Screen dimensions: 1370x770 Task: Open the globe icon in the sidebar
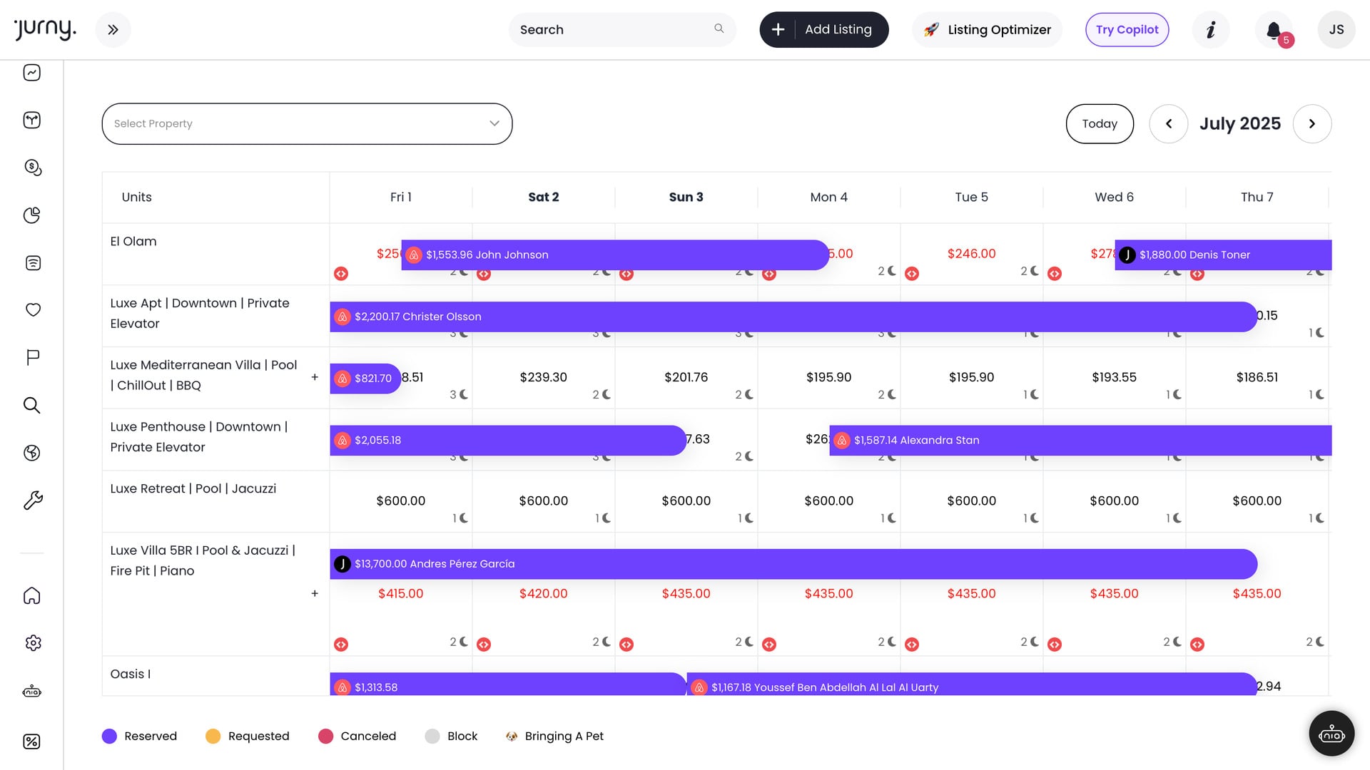click(31, 453)
